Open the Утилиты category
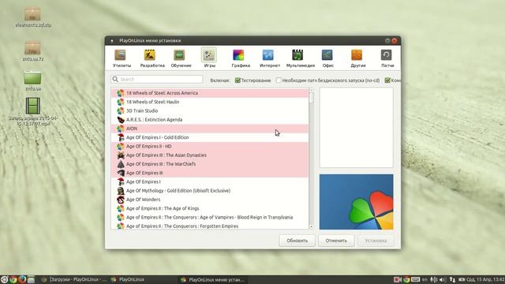Viewport: 505px width, 284px height. 122,58
